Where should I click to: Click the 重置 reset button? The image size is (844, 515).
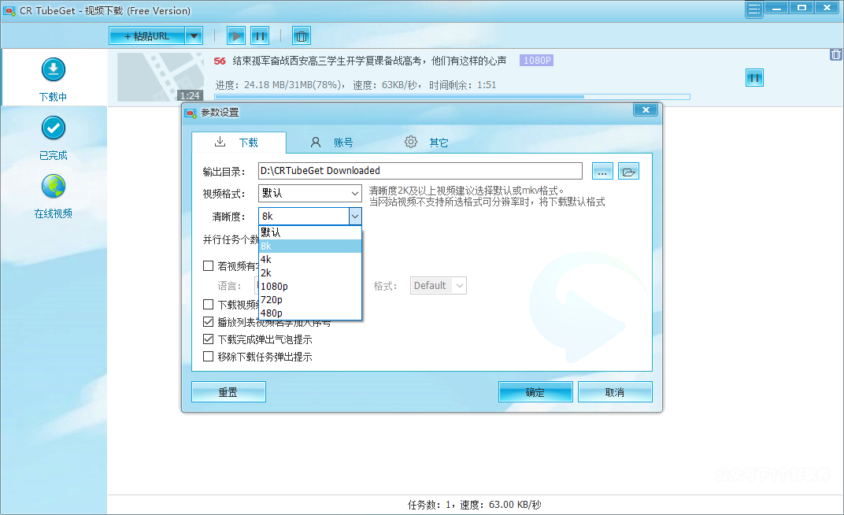point(228,392)
